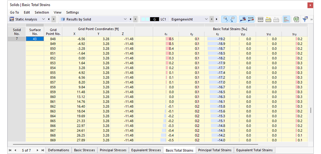Toggle the result values x.xx icon
The width and height of the screenshot is (321, 154).
pos(250,19)
